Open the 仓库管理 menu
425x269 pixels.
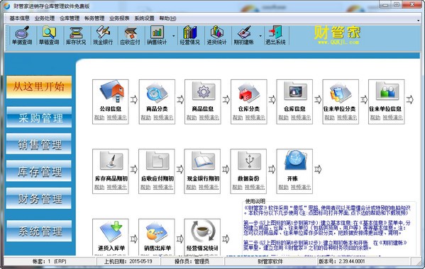click(70, 18)
